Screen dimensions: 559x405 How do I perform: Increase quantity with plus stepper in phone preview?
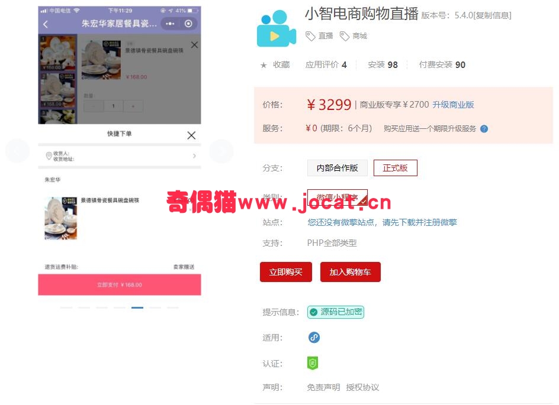point(133,106)
